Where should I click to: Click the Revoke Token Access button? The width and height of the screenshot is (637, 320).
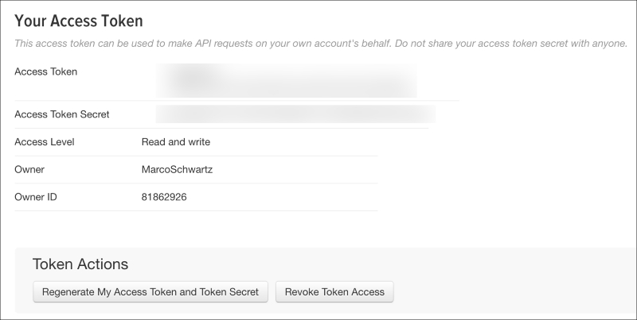[x=334, y=291]
